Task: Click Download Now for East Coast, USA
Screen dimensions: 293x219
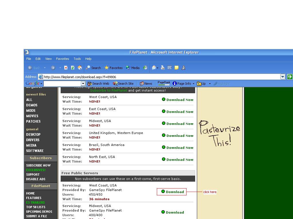Action: pos(177,111)
